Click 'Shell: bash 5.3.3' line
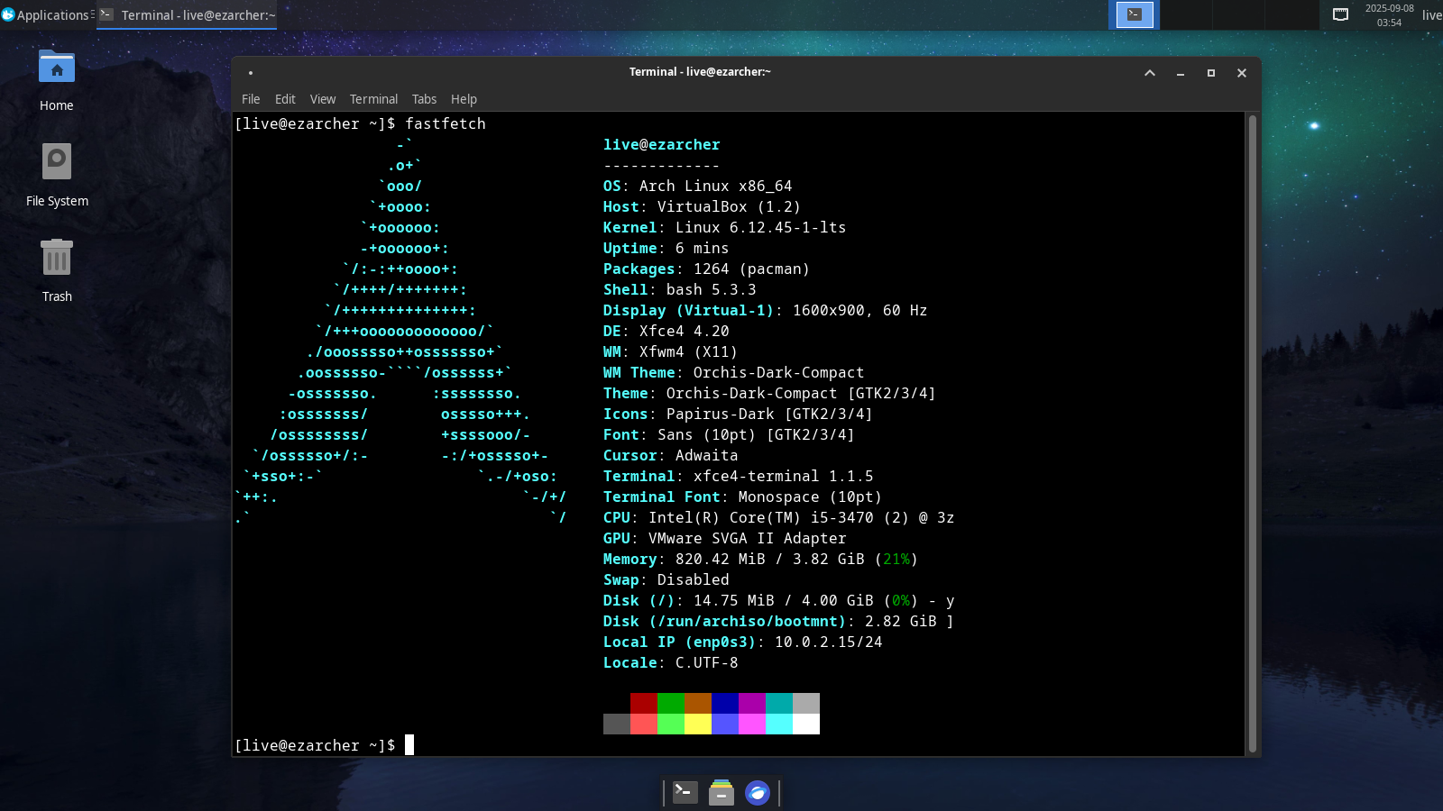 point(680,289)
